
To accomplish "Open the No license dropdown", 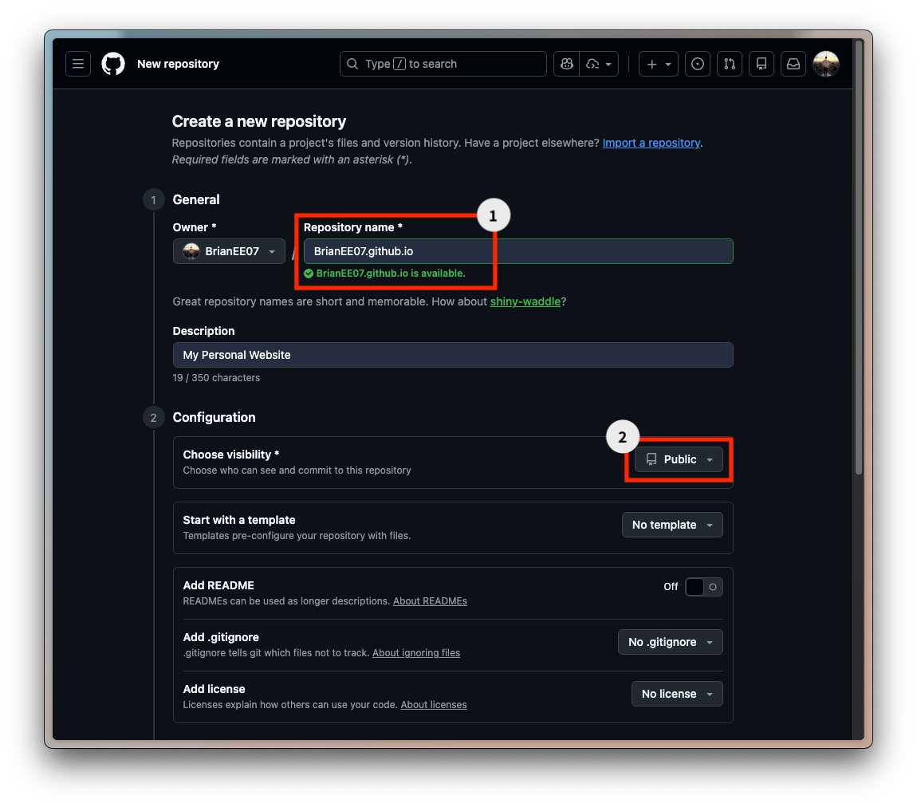I will pos(677,694).
